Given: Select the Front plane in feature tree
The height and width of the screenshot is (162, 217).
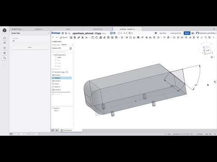Looking at the screenshot, I should click(58, 63).
